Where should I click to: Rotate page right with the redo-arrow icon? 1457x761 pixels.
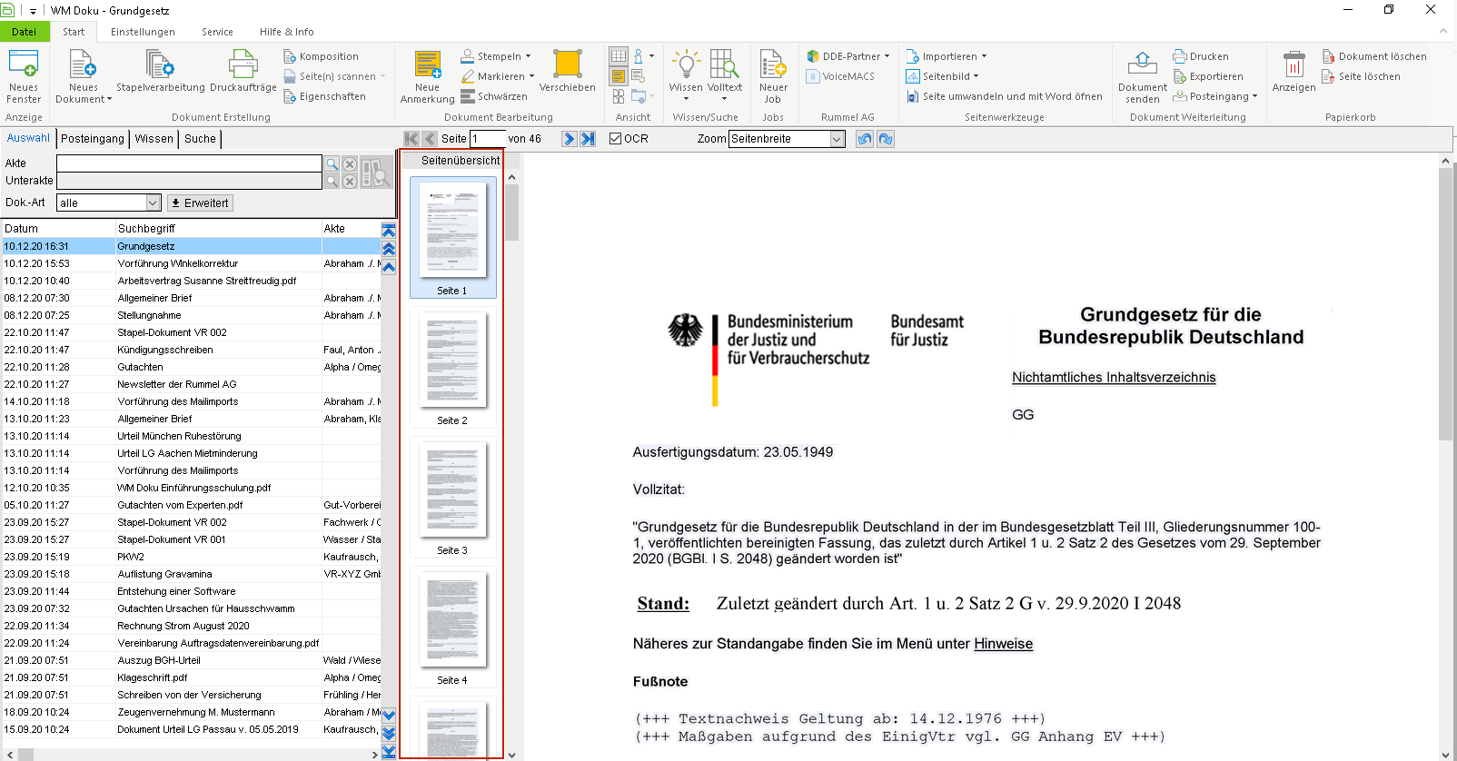point(886,139)
